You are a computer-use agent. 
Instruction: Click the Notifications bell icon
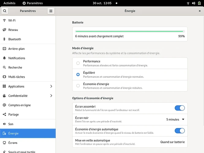[5, 58]
